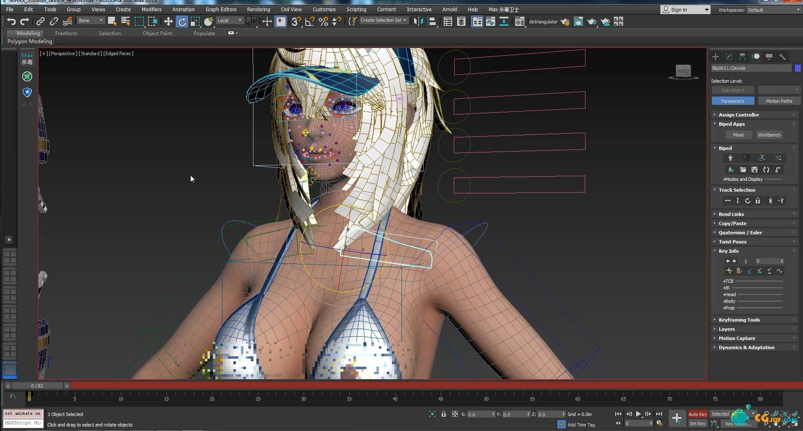Image resolution: width=803 pixels, height=431 pixels.
Task: Toggle Set Key mode
Action: (698, 423)
